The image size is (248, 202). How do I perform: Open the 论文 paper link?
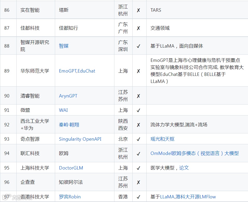(x=184, y=168)
